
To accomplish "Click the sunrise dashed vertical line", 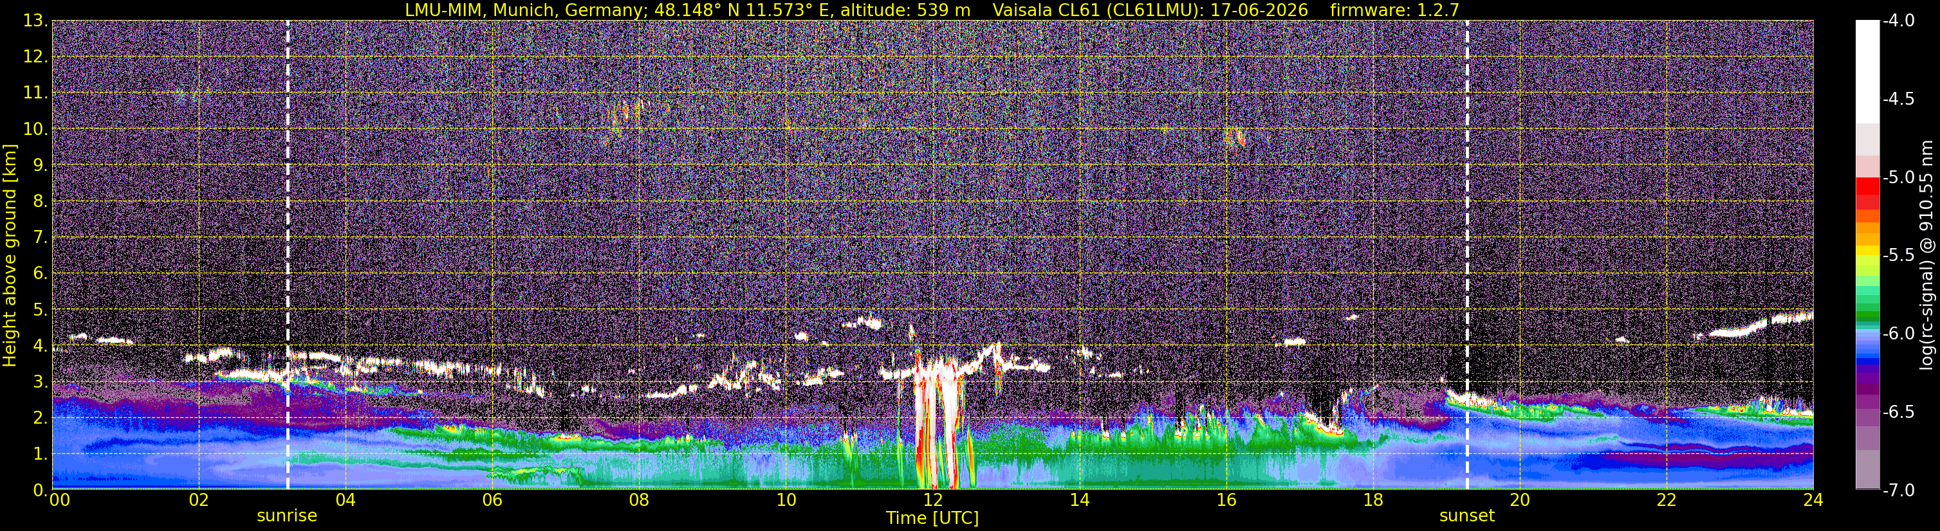I will (288, 254).
